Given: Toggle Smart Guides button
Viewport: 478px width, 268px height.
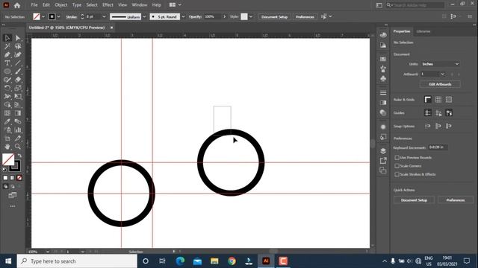Looking at the screenshot, I should [449, 112].
